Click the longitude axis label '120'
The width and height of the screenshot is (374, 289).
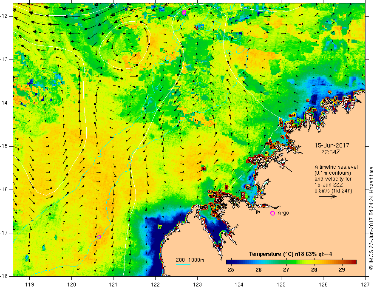71,284
